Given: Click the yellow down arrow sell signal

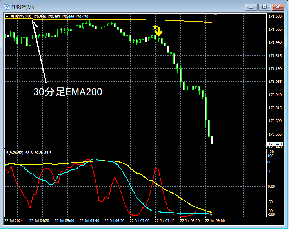Looking at the screenshot, I should pos(158,32).
